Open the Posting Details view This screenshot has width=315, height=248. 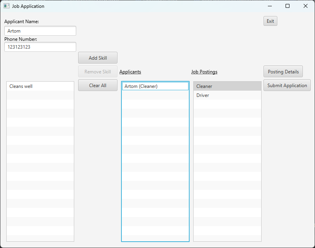tap(283, 71)
